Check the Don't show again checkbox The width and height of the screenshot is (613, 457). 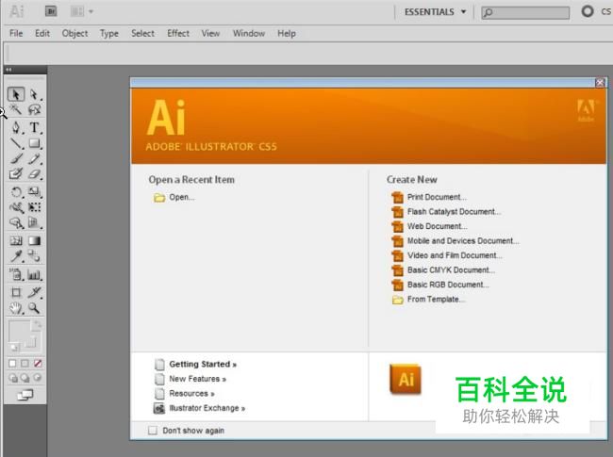pyautogui.click(x=153, y=431)
